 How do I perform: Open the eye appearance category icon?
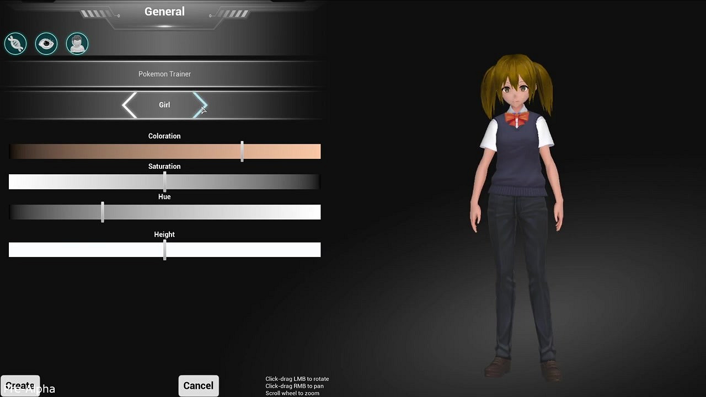point(46,44)
